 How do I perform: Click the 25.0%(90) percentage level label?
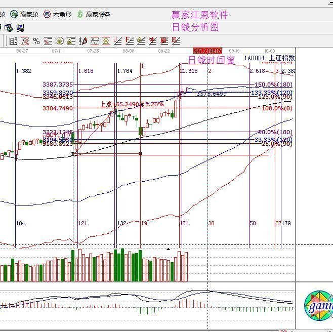[x=277, y=144]
